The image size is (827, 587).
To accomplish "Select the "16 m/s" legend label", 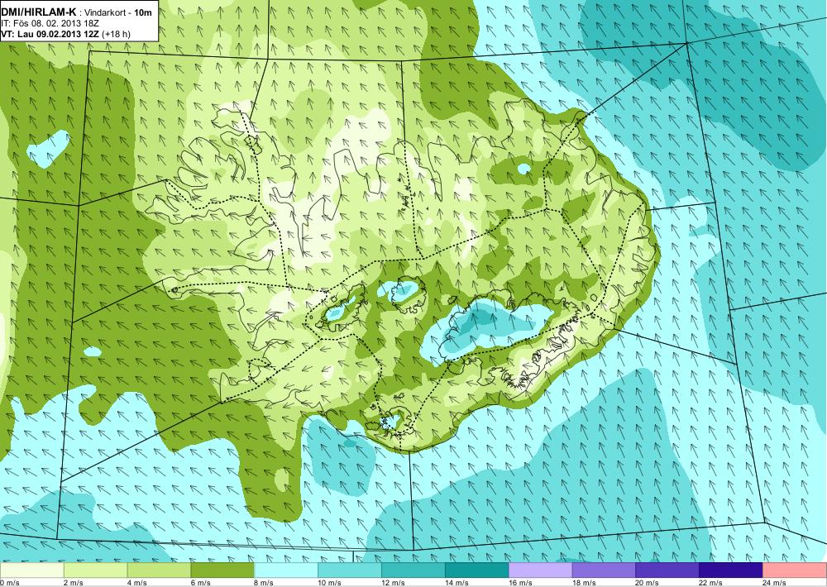I will click(520, 583).
